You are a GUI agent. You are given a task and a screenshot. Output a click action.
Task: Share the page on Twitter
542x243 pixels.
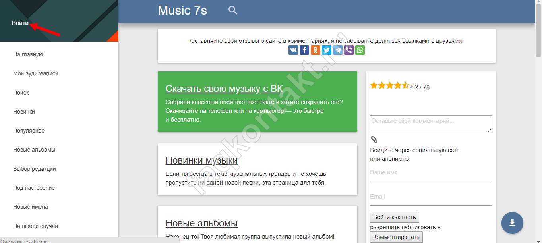[x=327, y=50]
